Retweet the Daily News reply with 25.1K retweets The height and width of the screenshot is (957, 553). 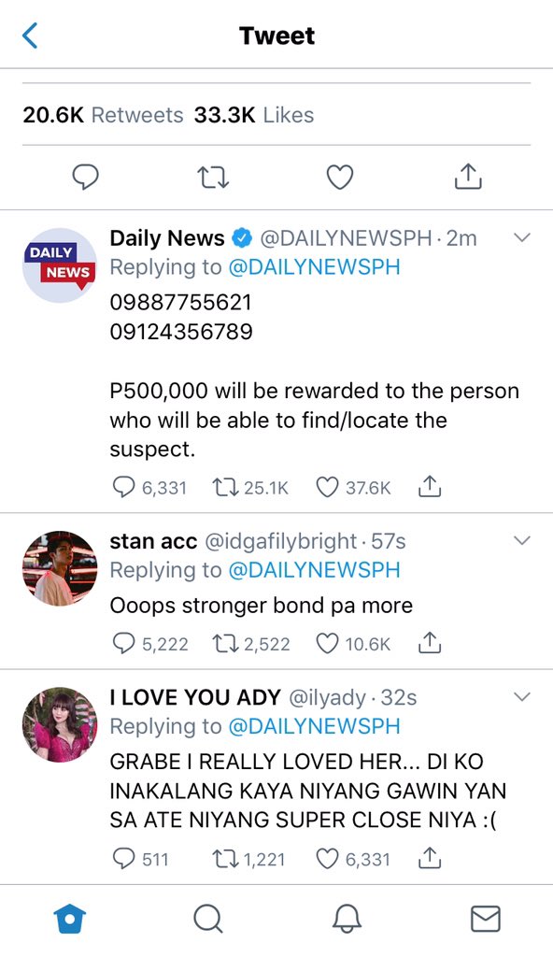coord(224,487)
